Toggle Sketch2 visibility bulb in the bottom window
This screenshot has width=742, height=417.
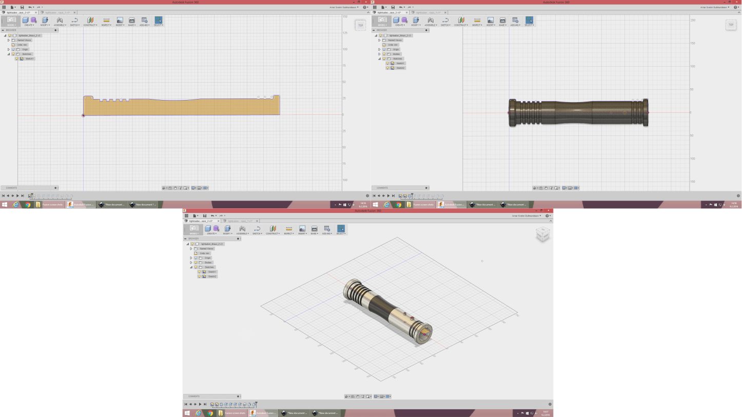tap(199, 276)
